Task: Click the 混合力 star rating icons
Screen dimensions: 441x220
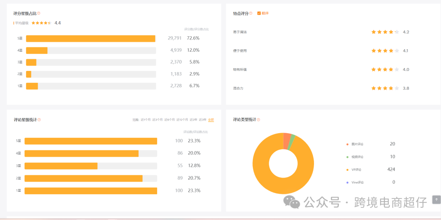Action: (x=385, y=88)
